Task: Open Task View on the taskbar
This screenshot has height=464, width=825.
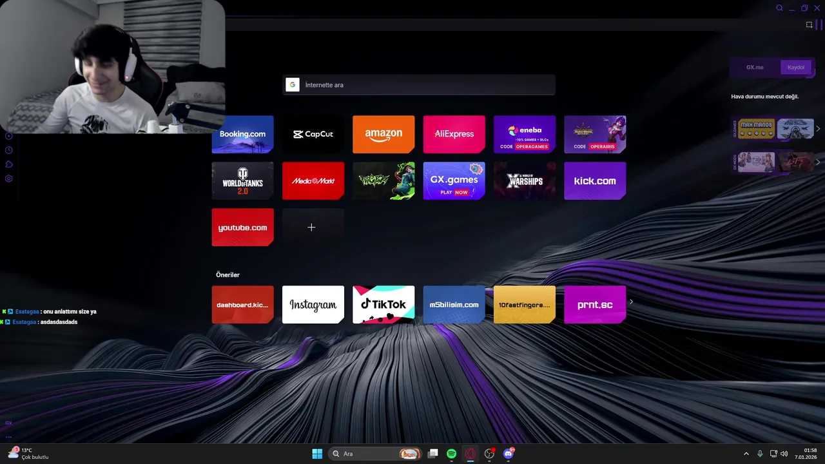Action: point(433,454)
